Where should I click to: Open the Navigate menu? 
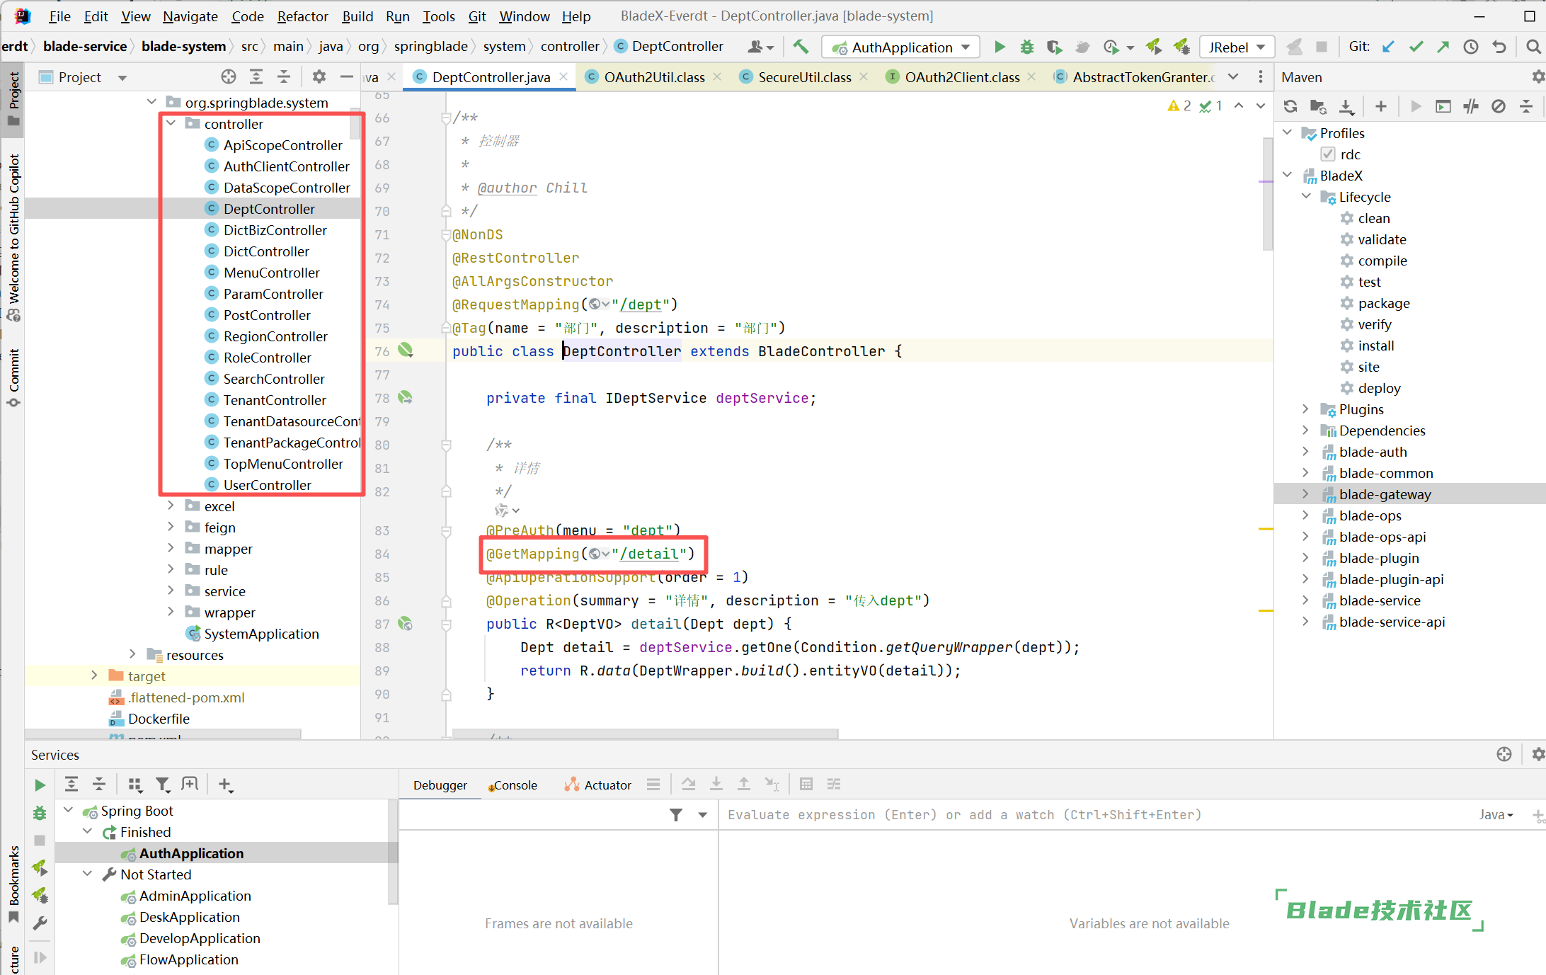tap(190, 16)
